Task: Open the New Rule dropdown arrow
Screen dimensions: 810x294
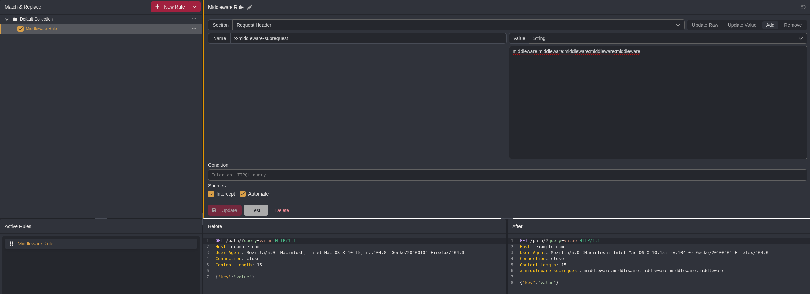Action: (x=195, y=7)
